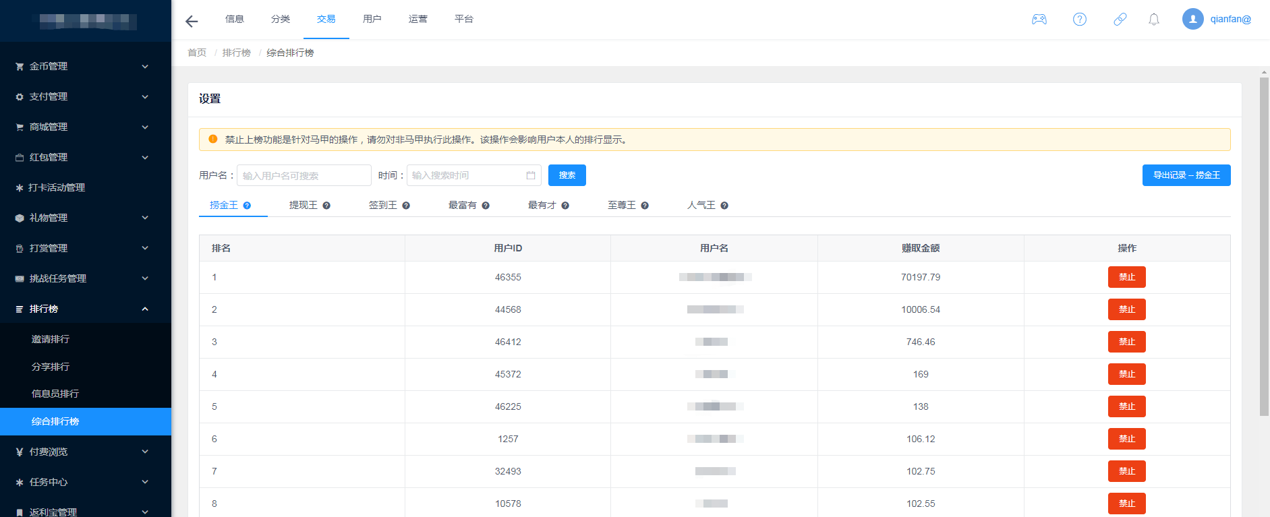Click the back arrow icon in top bar
The image size is (1270, 517).
point(192,22)
